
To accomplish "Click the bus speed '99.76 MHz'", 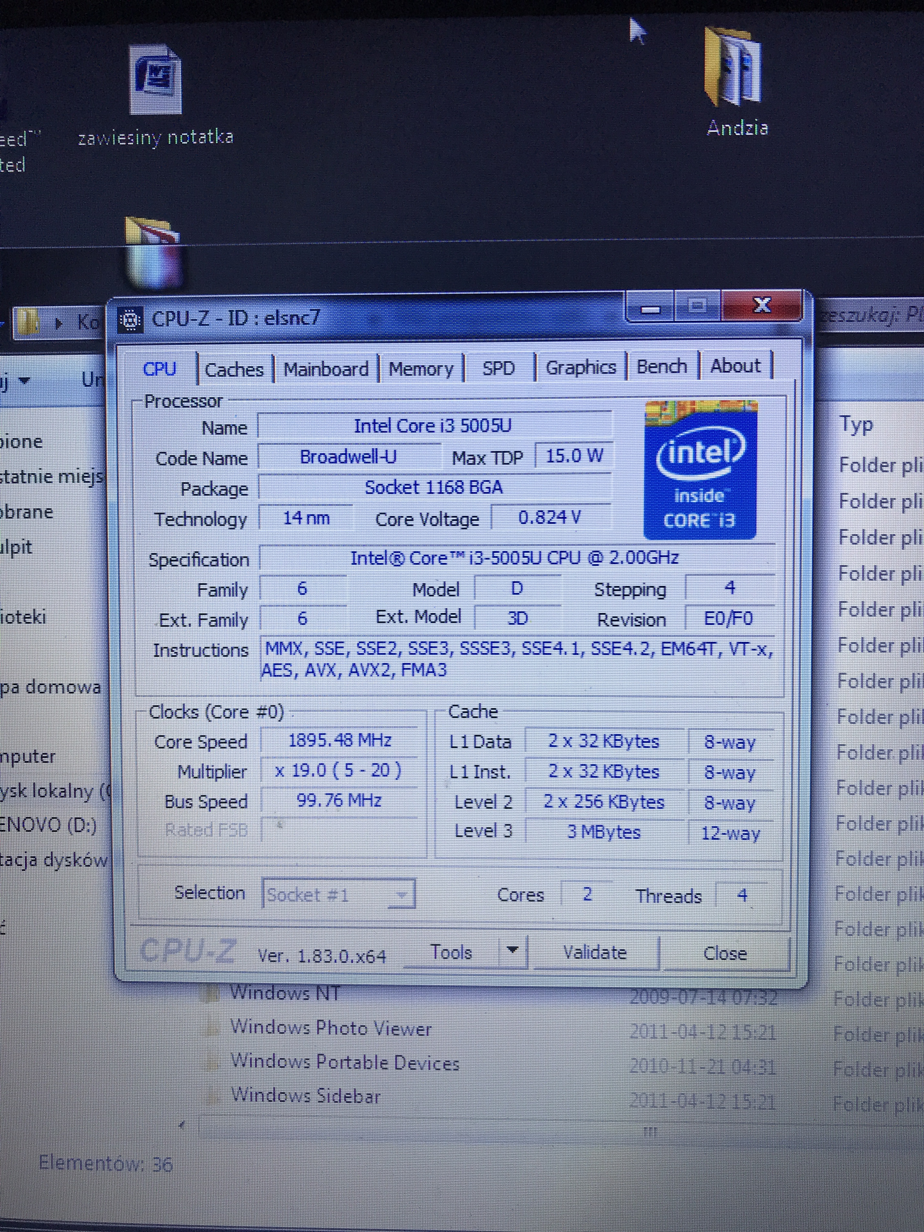I will 339,800.
